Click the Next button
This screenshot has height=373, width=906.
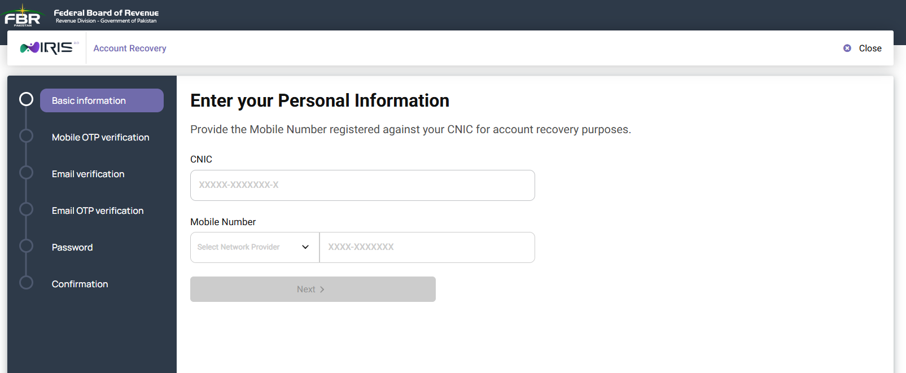pos(313,289)
